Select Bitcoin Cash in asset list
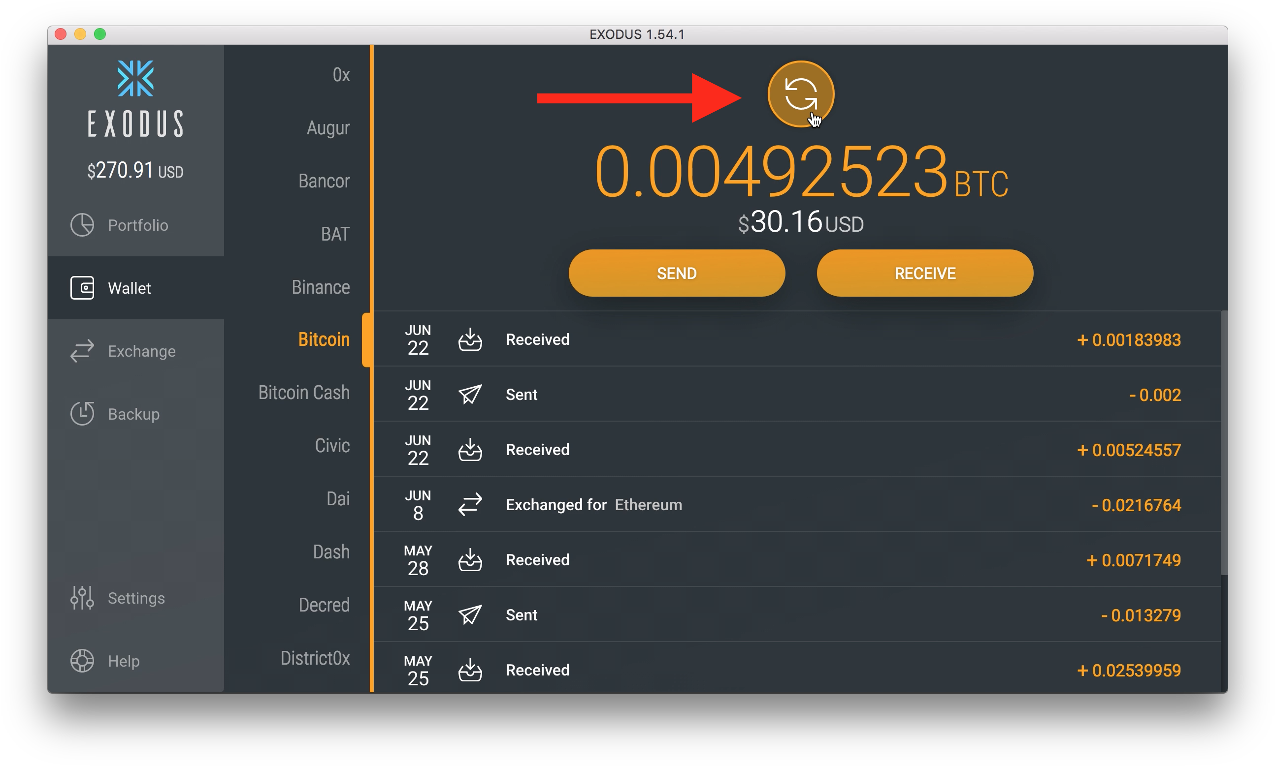The width and height of the screenshot is (1275, 766). (x=304, y=393)
